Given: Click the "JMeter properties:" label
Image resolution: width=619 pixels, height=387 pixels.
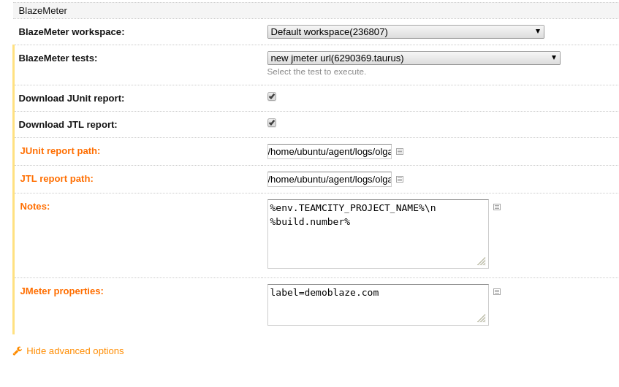Looking at the screenshot, I should [x=62, y=291].
